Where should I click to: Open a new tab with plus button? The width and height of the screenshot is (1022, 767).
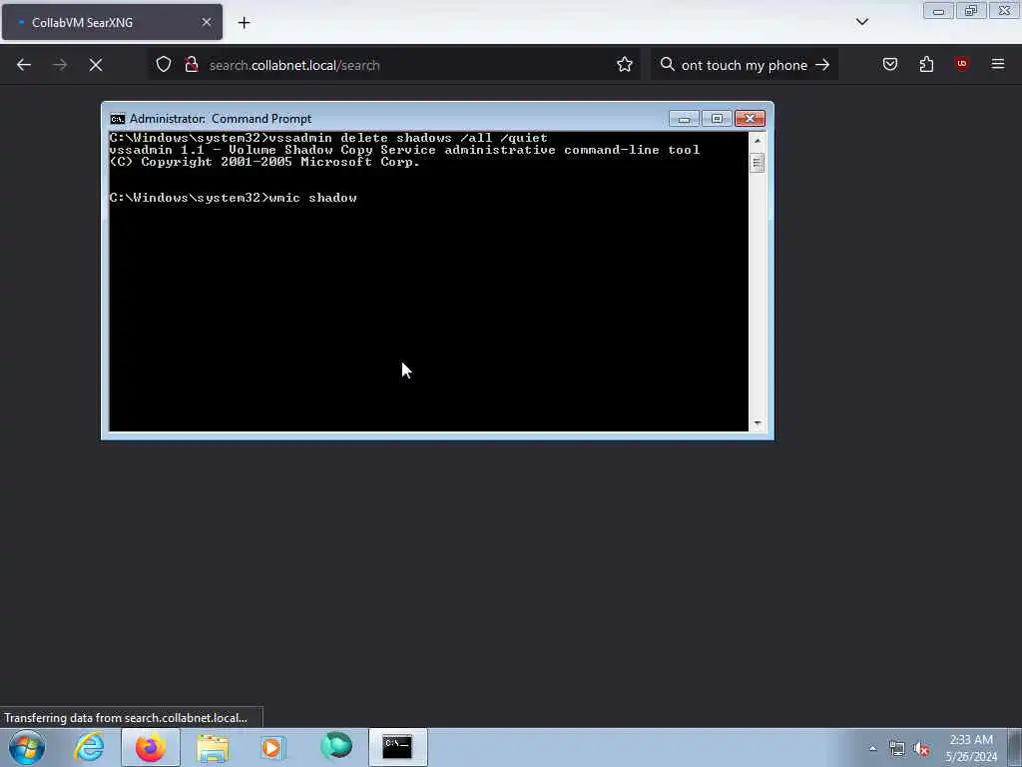[244, 23]
